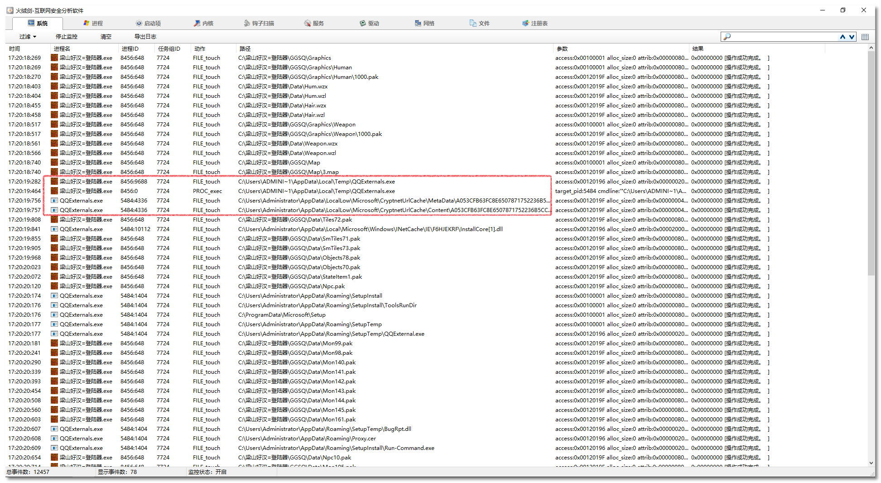Image resolution: width=881 pixels, height=483 pixels.
Task: Click the vertical scrollbar down arrow
Action: (871, 463)
